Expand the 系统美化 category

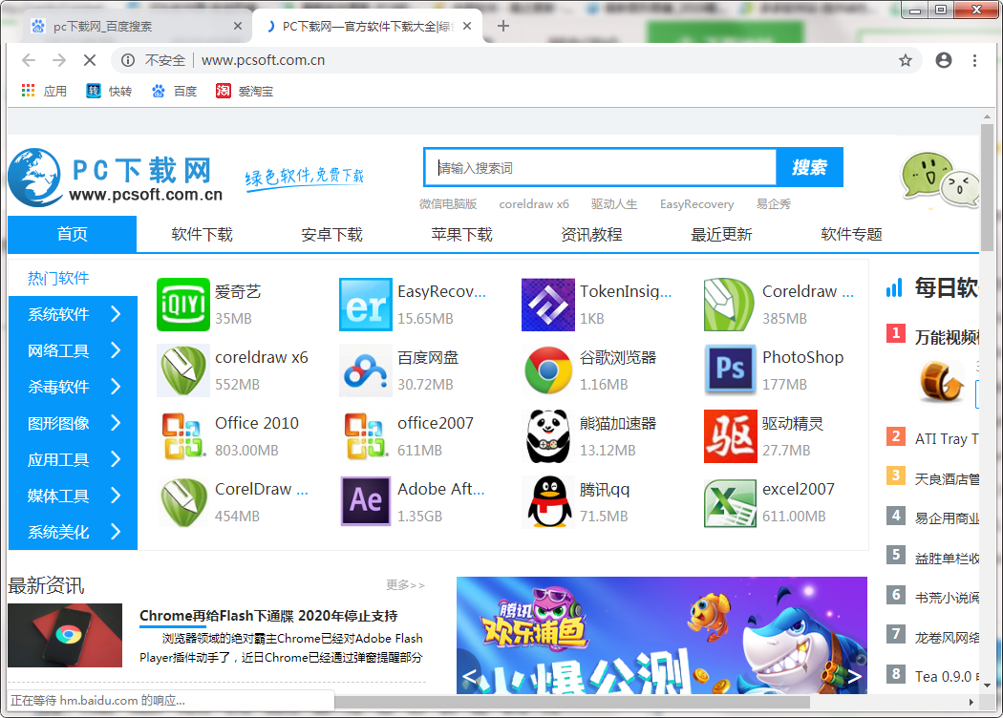click(x=73, y=532)
